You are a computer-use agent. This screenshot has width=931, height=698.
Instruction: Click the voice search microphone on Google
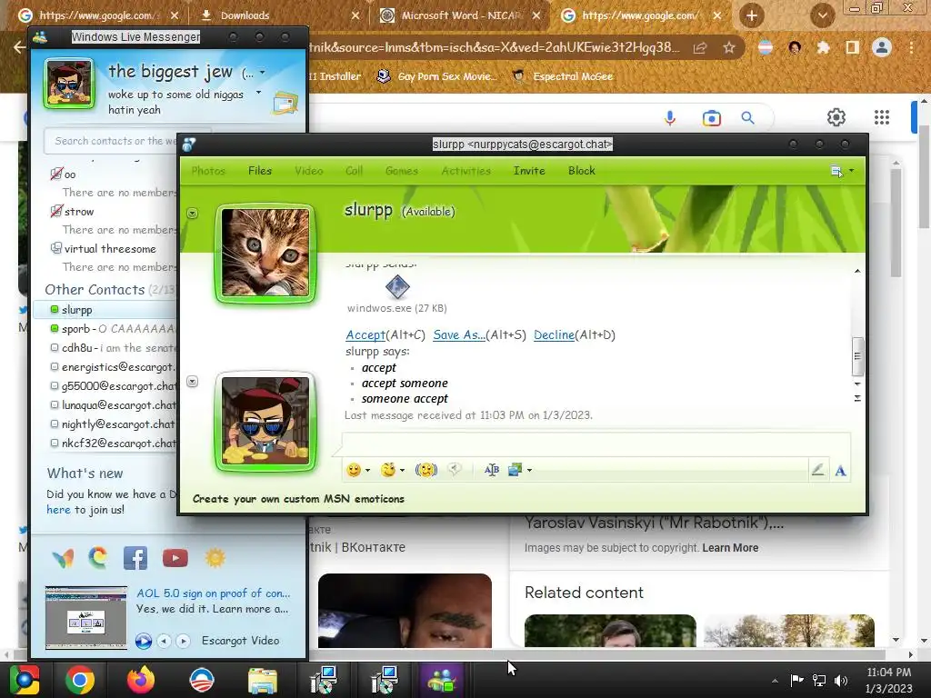coord(670,118)
